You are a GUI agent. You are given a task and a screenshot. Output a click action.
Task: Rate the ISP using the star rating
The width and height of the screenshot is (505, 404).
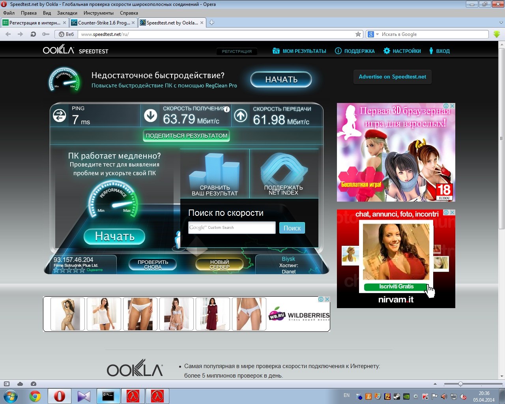pos(69,270)
